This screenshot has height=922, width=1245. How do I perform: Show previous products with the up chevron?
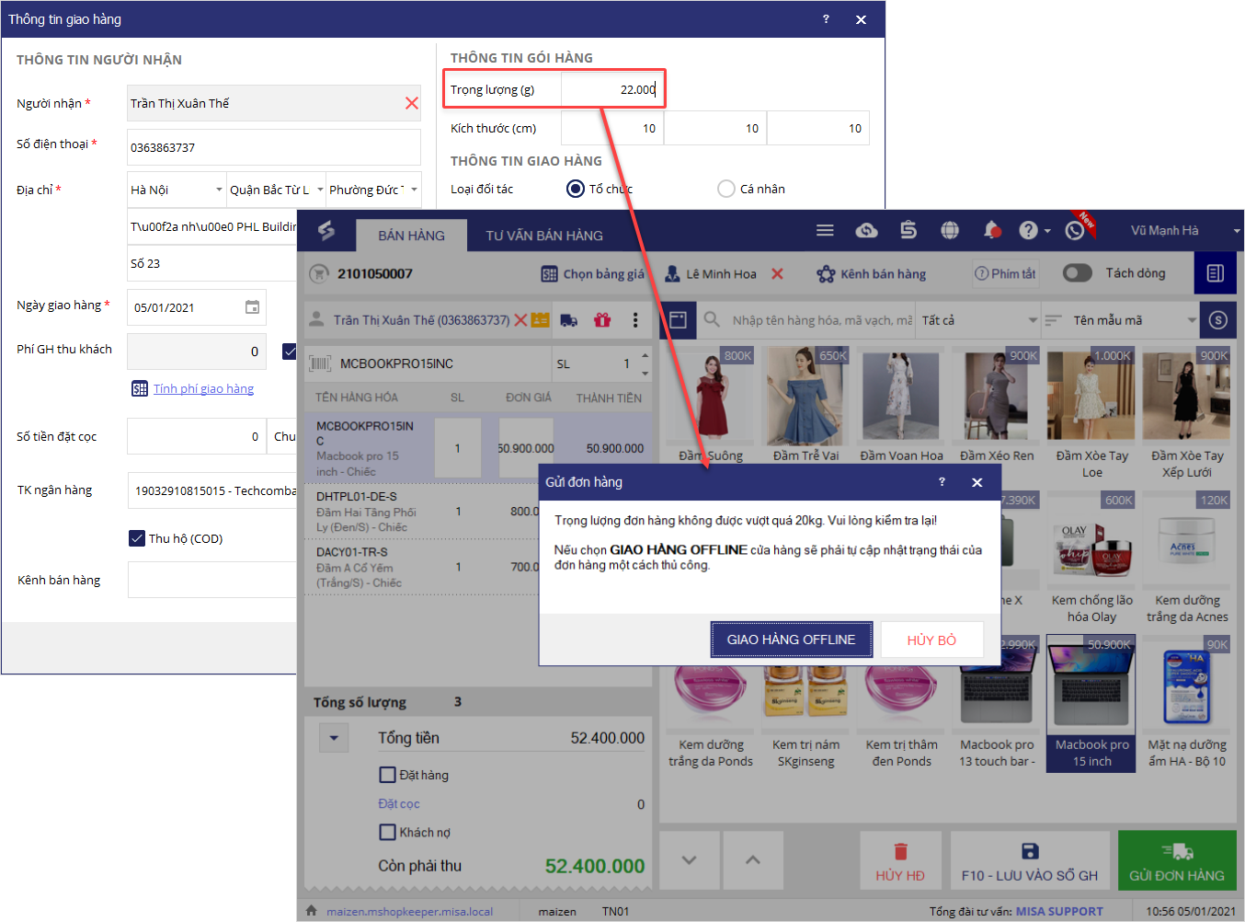pos(753,860)
